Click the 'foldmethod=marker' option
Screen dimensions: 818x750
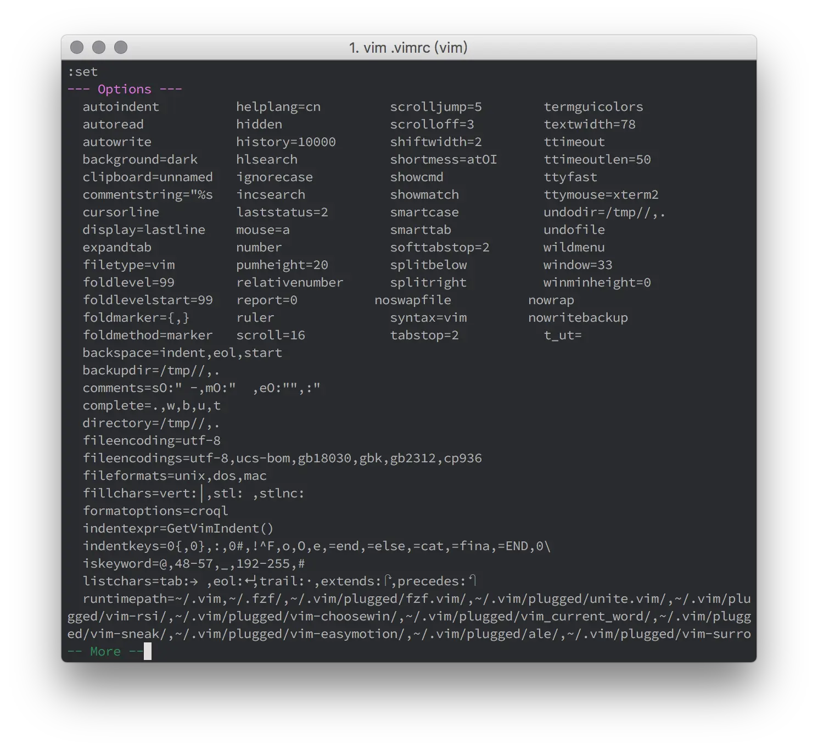(x=148, y=335)
